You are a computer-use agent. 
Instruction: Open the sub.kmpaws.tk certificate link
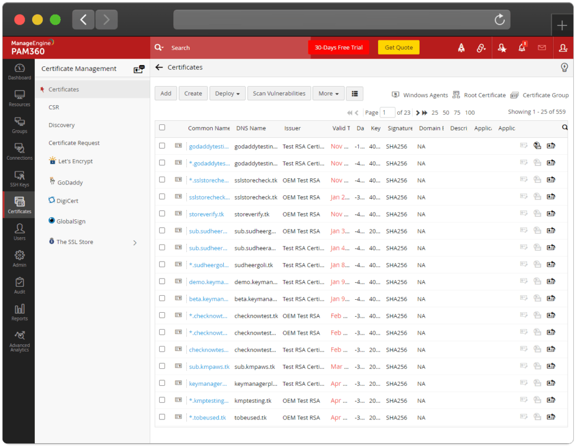pos(209,367)
